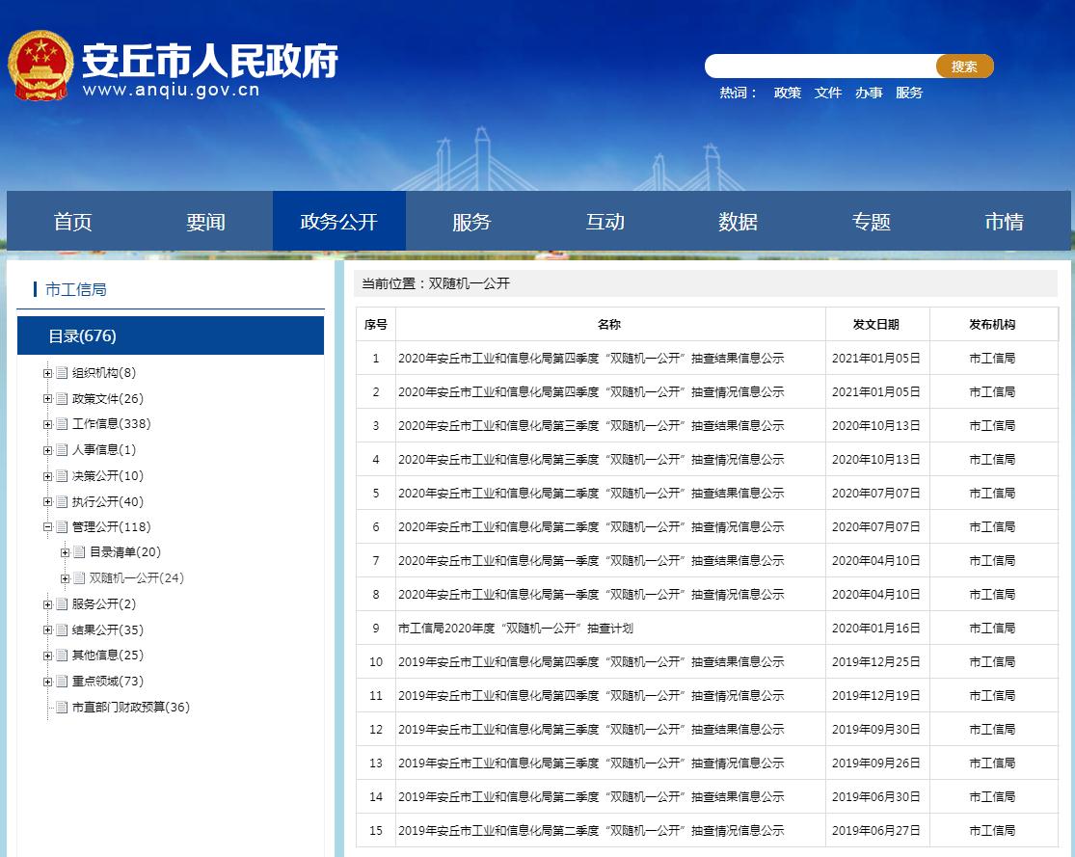
Task: Expand the 结果公开(35) tree node
Action: tap(47, 630)
